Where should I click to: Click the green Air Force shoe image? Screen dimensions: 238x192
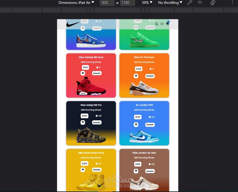pos(144,40)
